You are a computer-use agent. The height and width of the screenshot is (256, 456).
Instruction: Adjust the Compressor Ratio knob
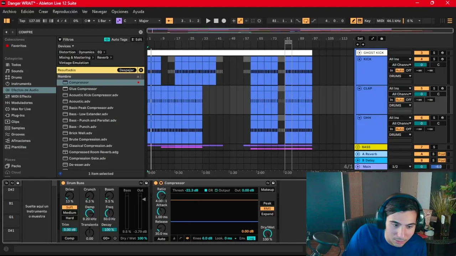point(161,195)
